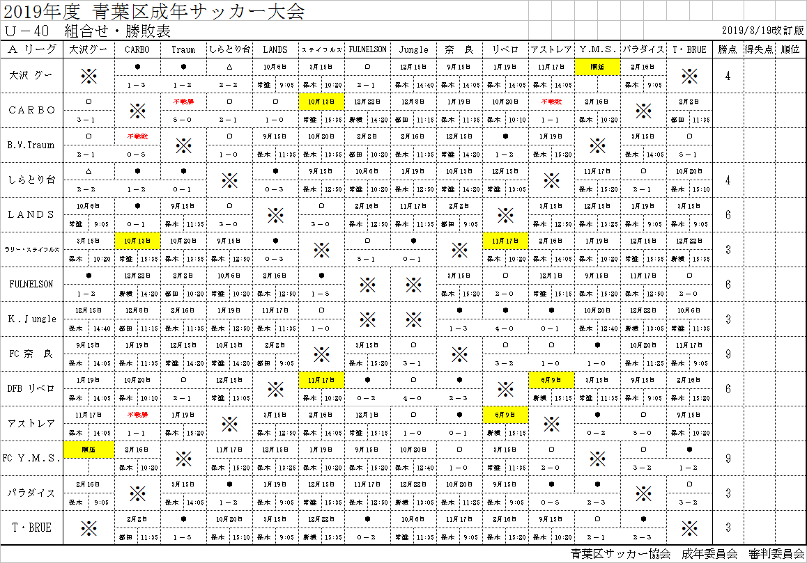Click red 不戦敗 text in B.V.Traum row
The width and height of the screenshot is (807, 563).
pyautogui.click(x=137, y=136)
